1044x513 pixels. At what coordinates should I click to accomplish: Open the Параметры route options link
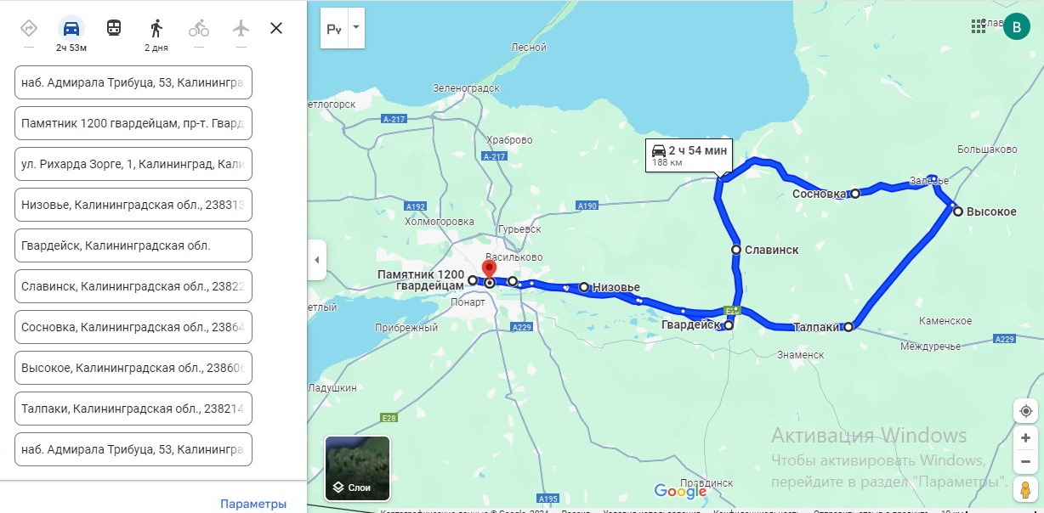253,504
